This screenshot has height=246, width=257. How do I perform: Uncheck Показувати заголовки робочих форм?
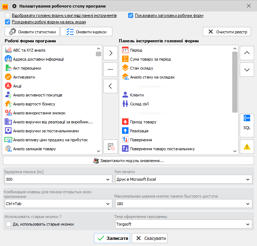tap(131, 15)
